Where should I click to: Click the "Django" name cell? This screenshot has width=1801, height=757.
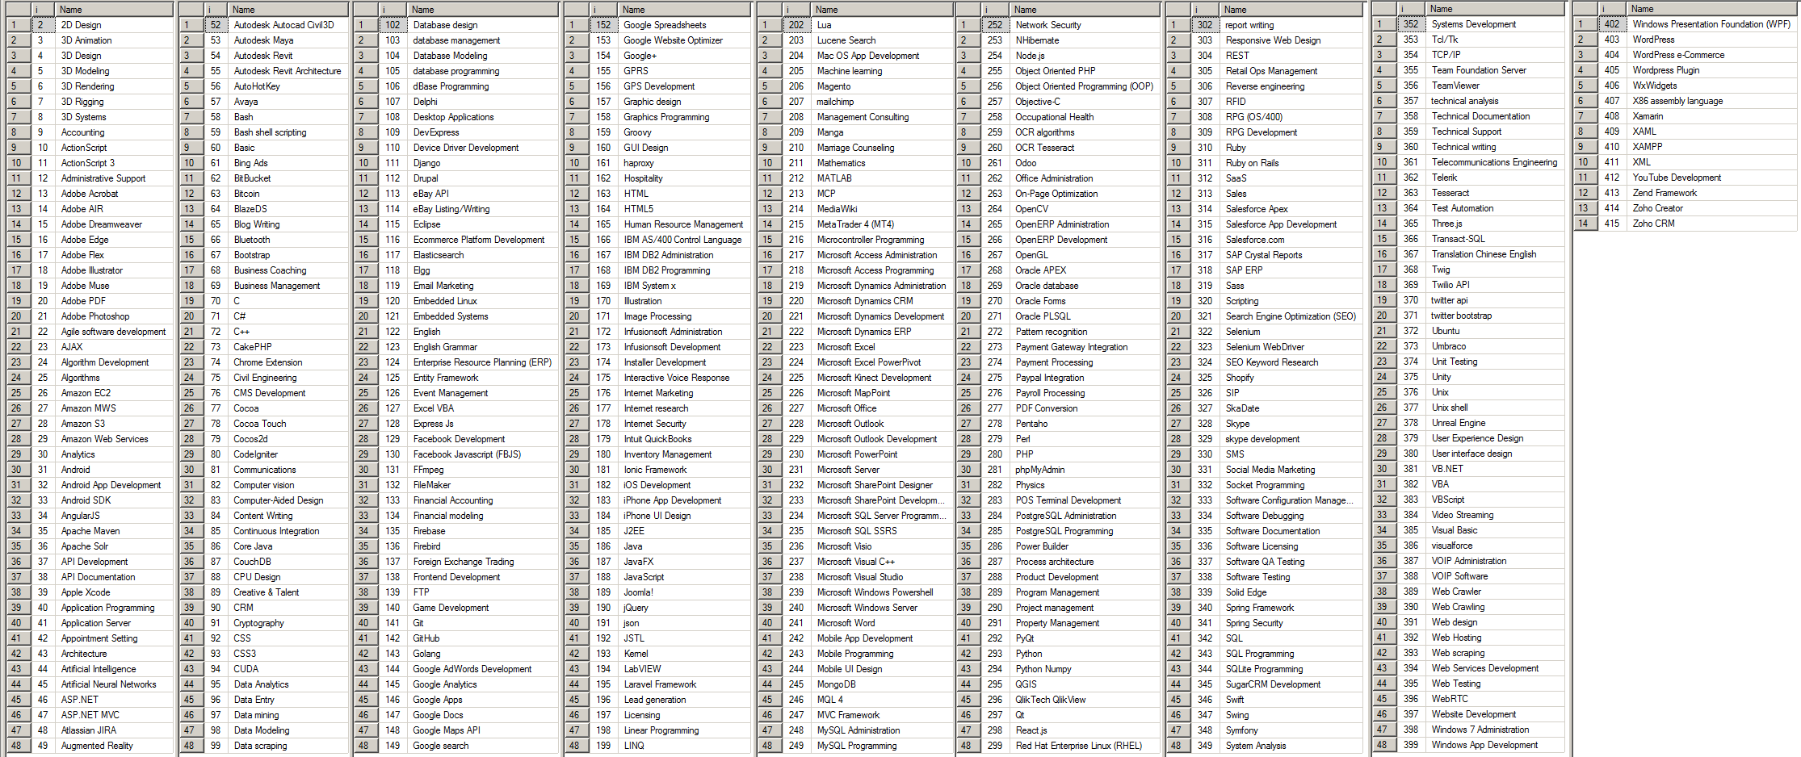(x=483, y=163)
